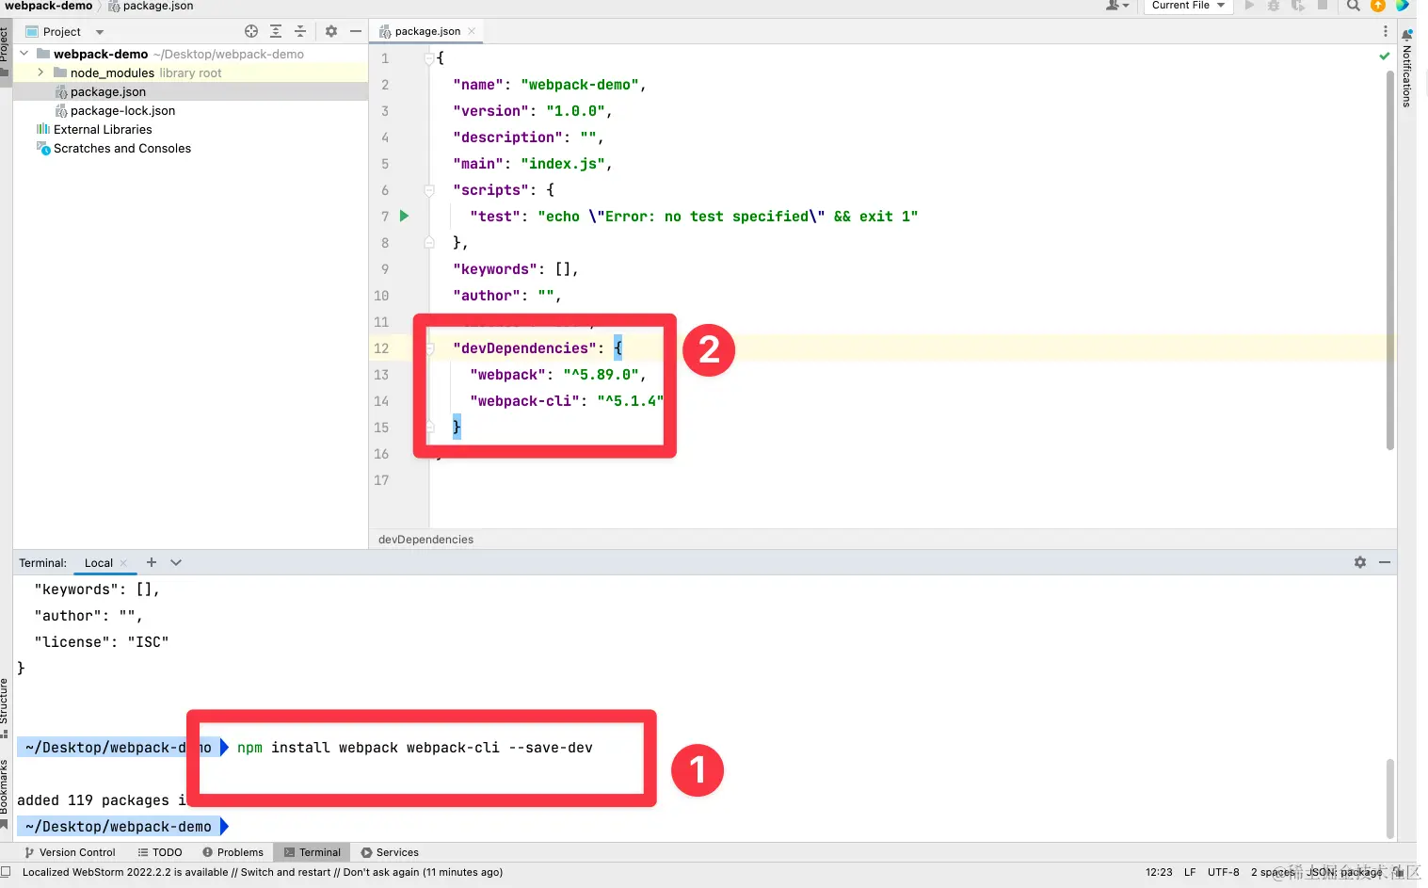Click the Run with Coverage icon
Viewport: 1428px width, 888px height.
pos(1298,6)
